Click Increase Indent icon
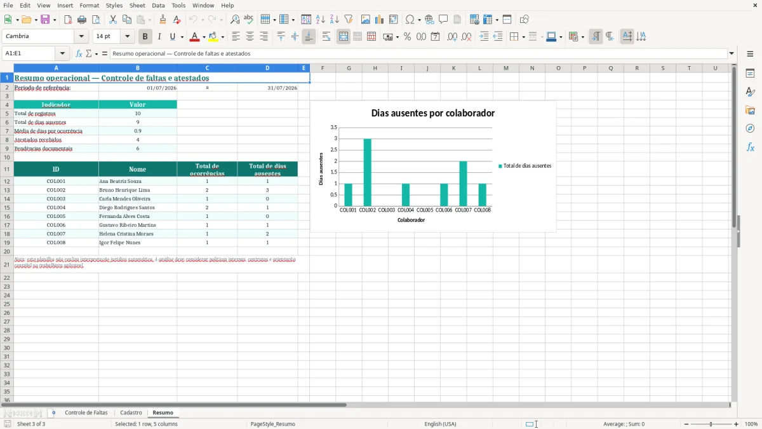 coord(484,37)
